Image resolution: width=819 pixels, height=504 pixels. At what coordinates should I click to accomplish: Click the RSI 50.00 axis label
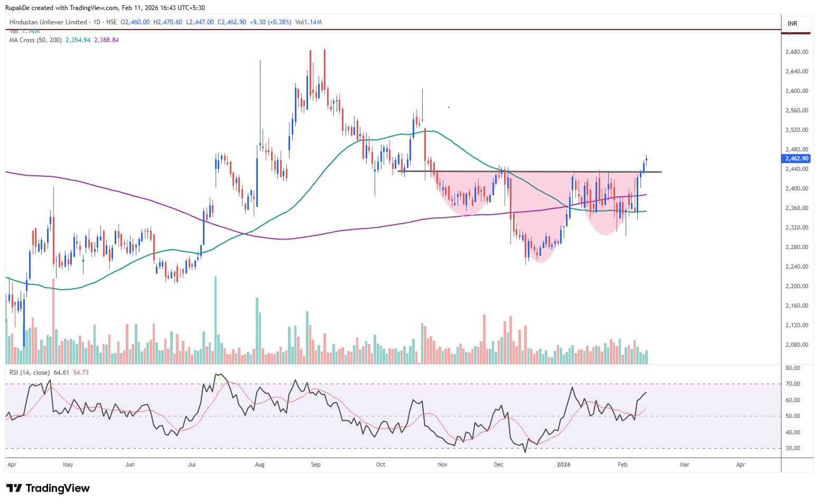coord(793,416)
